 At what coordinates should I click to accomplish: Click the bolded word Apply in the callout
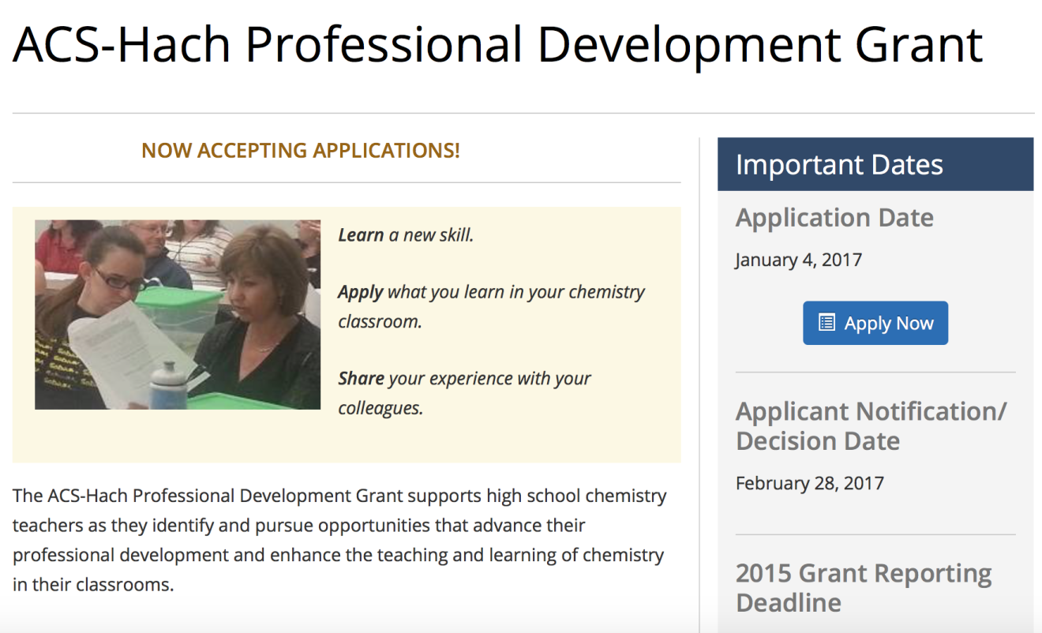coord(360,291)
